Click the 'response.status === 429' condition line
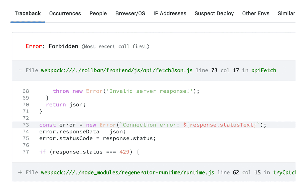Viewport: 306px width, 192px height. pos(89,152)
